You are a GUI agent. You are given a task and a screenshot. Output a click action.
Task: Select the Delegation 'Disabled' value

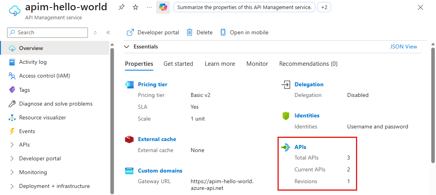[x=358, y=95]
